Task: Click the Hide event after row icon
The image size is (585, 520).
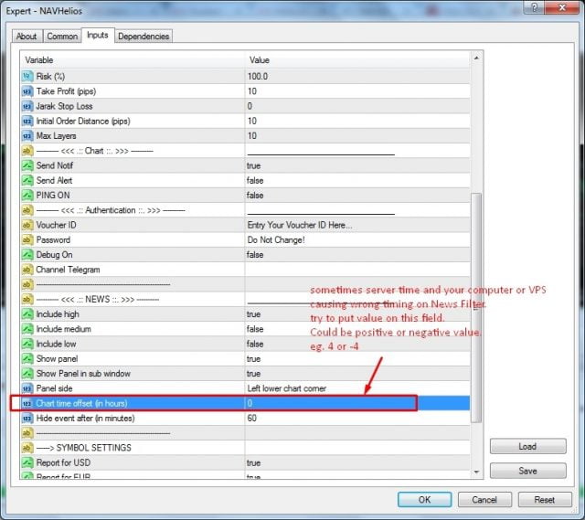Action: 27,419
